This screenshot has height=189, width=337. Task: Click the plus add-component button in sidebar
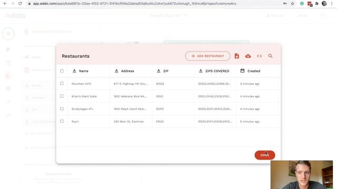pyautogui.click(x=8, y=34)
